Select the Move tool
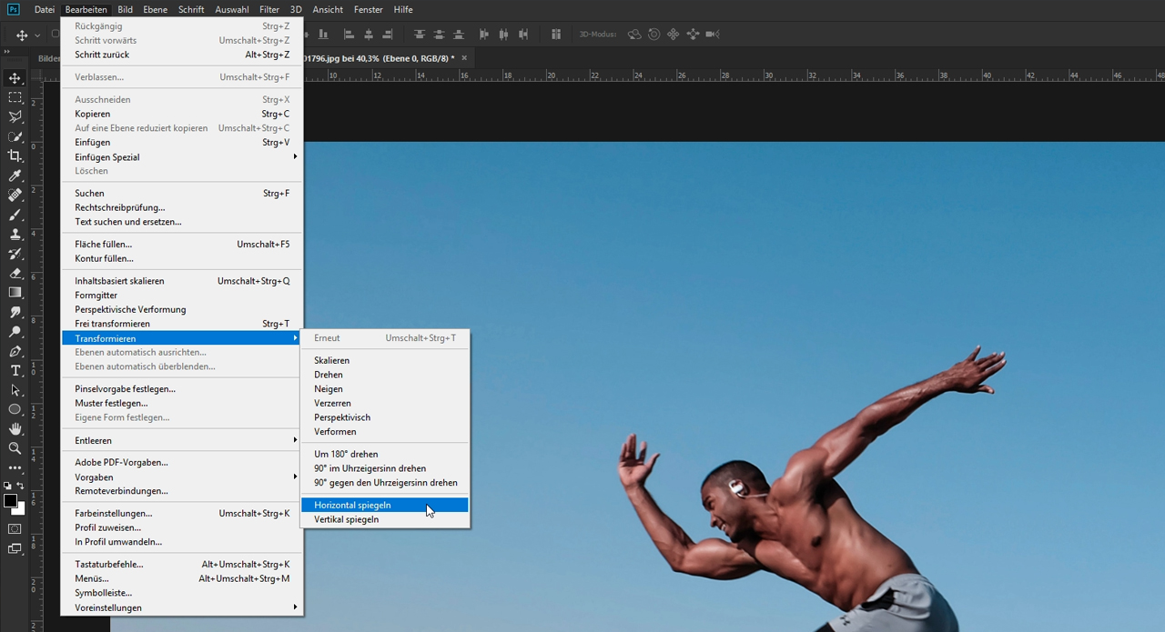Viewport: 1165px width, 632px height. click(14, 78)
